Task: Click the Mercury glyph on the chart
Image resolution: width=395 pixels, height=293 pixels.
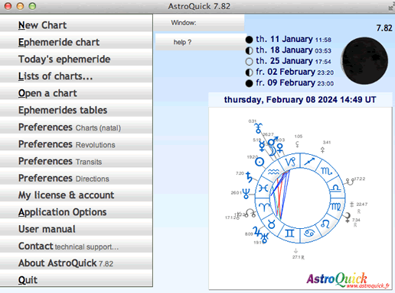Action: (262, 146)
